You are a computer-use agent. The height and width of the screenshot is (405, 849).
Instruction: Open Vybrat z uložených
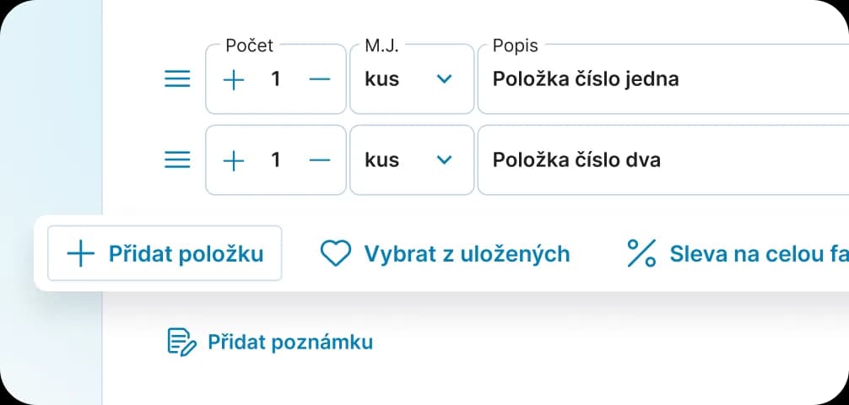[445, 253]
